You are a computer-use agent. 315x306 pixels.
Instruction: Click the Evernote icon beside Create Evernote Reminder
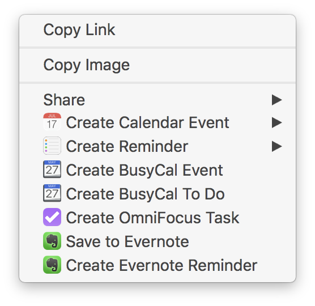pos(52,265)
